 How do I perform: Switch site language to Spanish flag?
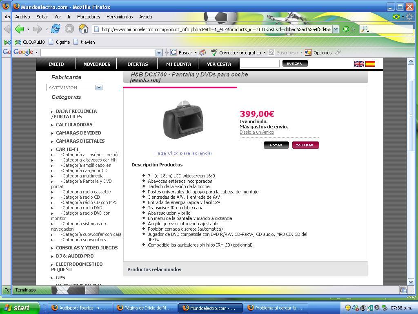(370, 64)
